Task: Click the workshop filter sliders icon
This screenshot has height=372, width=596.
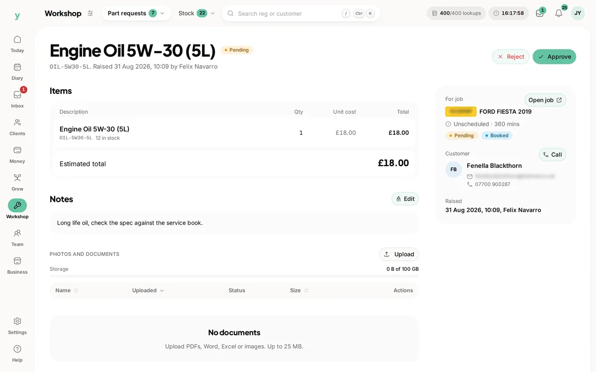Action: pyautogui.click(x=90, y=13)
